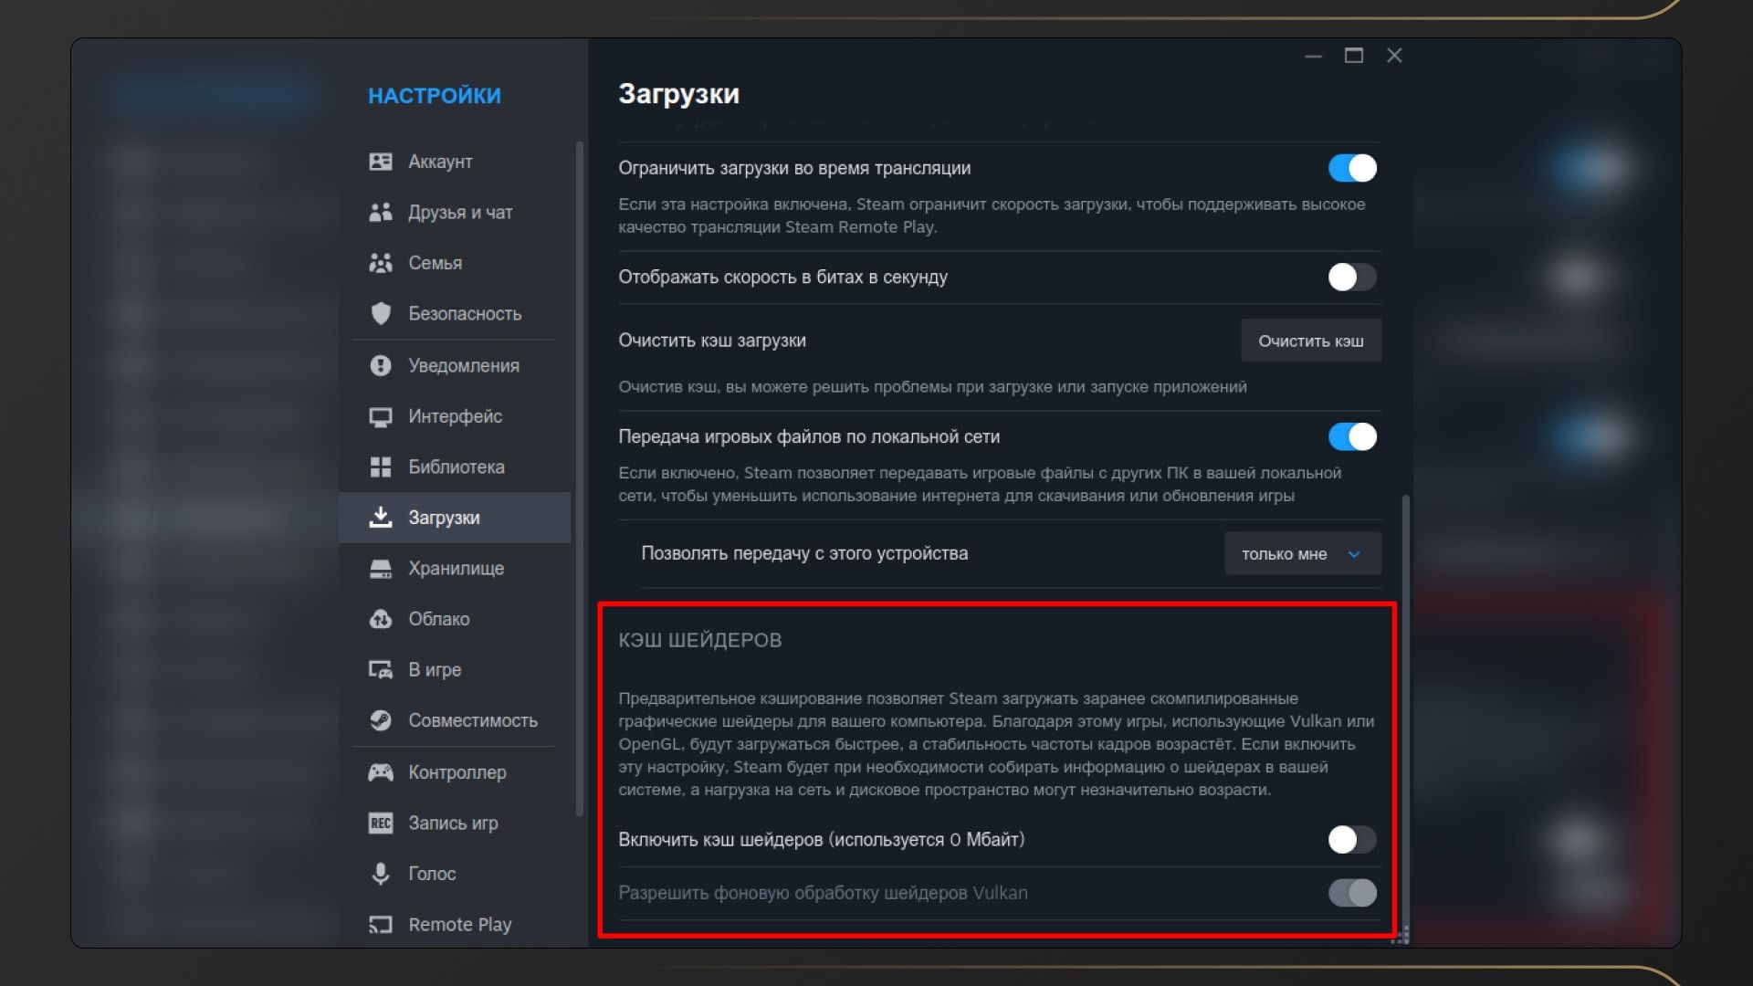Open Friends and chat people icon
This screenshot has width=1753, height=986.
tap(380, 212)
